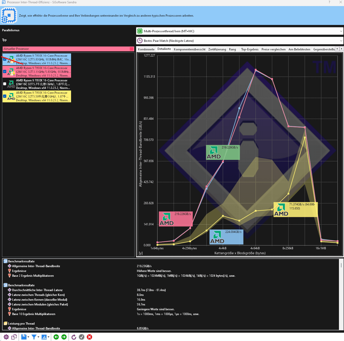Uncheck the yellow 5.58 GHz Ryzen entry
Viewport: 344px width, 341px height.
(5, 96)
